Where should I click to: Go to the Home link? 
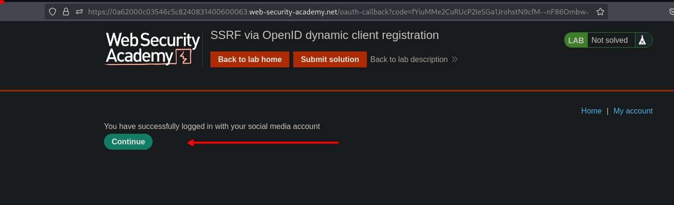(x=591, y=111)
